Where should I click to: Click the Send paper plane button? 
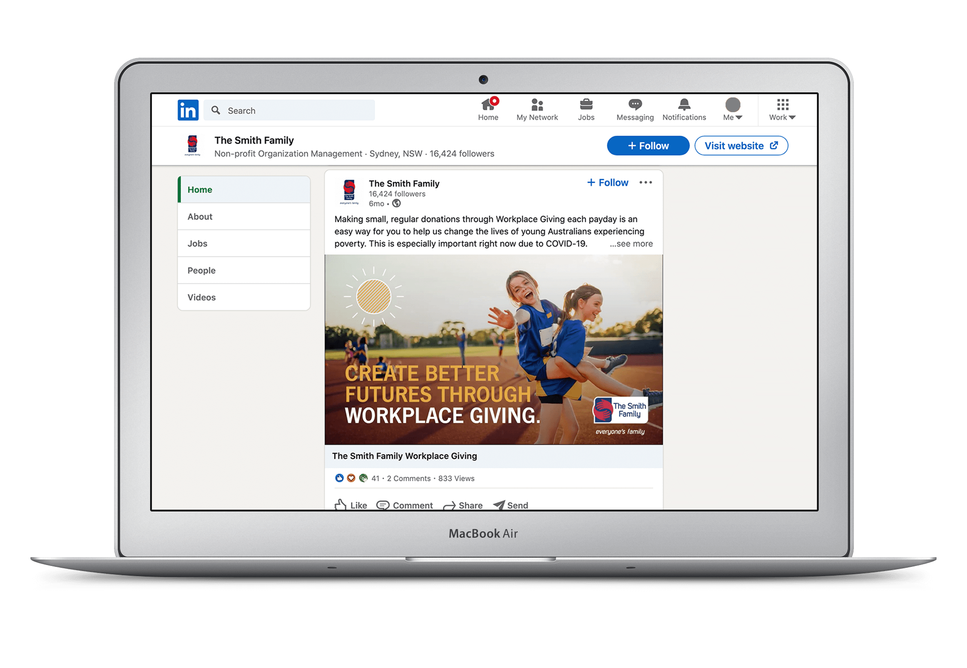tap(511, 505)
